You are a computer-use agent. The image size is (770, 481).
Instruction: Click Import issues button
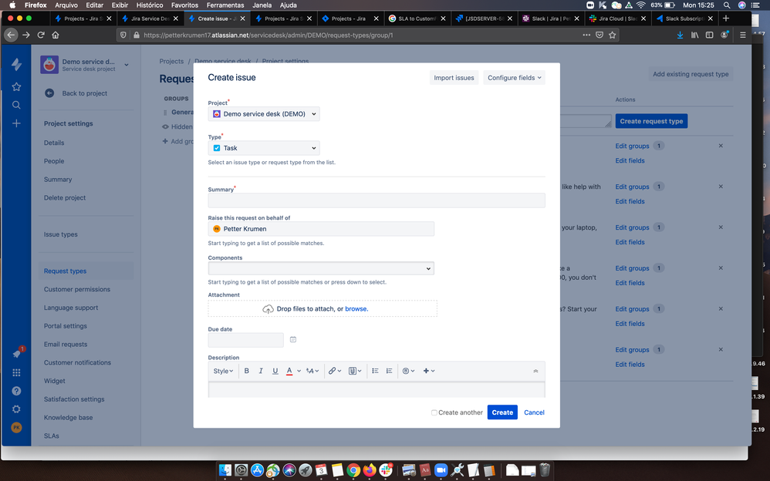pyautogui.click(x=454, y=78)
